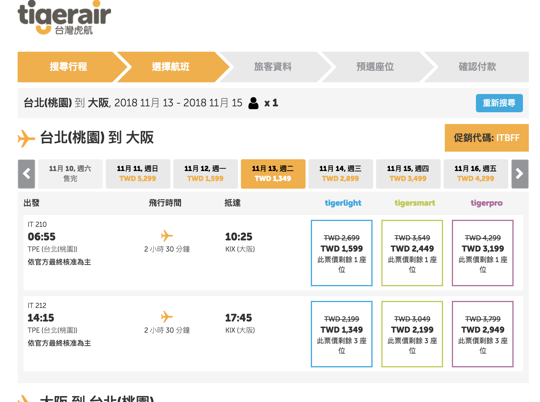Image resolution: width=540 pixels, height=402 pixels.
Task: Click departure time 14:15
Action: (41, 318)
